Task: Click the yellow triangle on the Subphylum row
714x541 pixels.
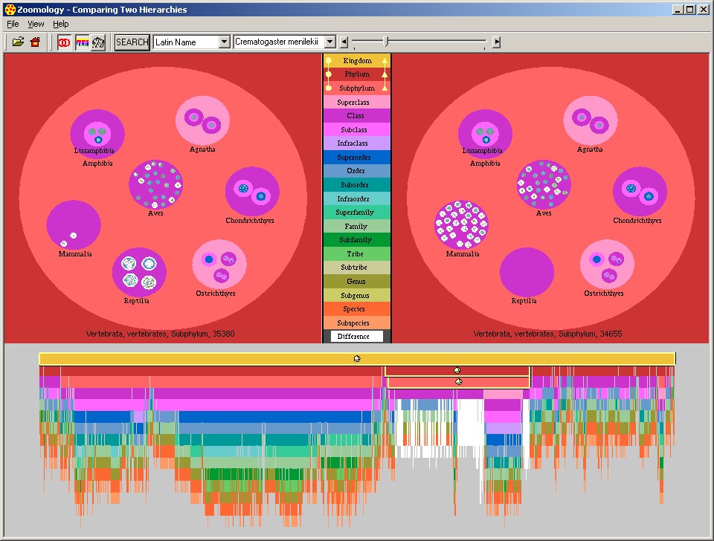Action: click(x=385, y=88)
